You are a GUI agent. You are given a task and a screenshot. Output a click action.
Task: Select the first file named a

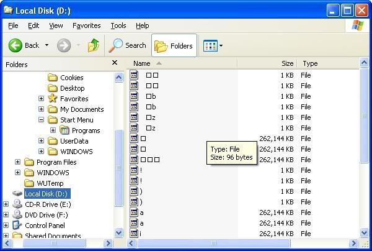click(x=141, y=212)
